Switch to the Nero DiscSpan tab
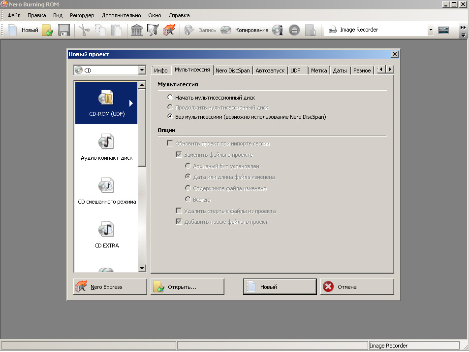This screenshot has width=469, height=352. (x=232, y=70)
